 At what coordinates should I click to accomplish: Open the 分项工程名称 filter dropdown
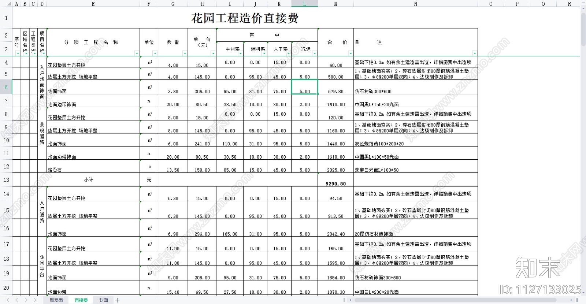[x=137, y=53]
